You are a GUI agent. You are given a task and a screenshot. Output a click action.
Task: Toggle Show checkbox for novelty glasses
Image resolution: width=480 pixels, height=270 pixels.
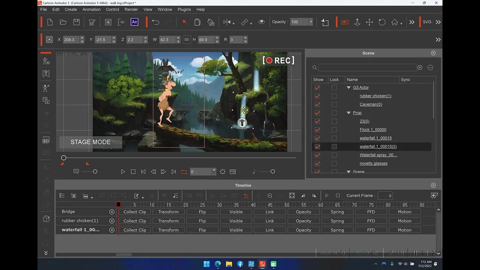(318, 163)
